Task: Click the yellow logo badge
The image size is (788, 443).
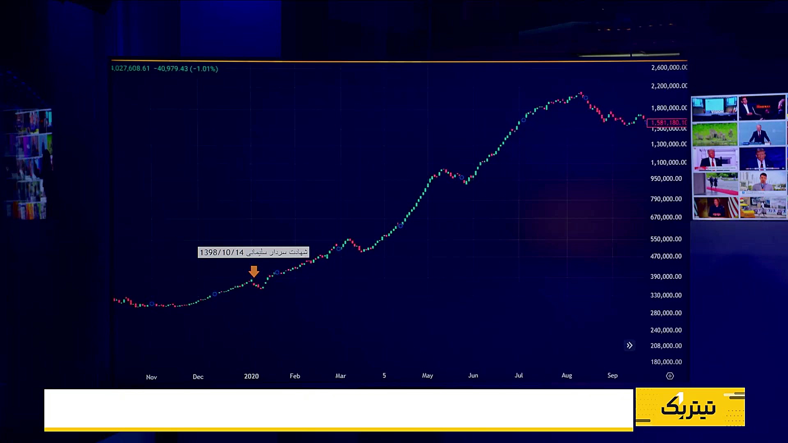Action: pyautogui.click(x=690, y=407)
